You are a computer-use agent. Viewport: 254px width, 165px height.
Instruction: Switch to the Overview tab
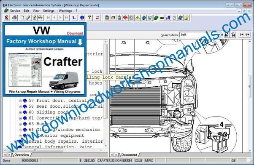tap(22, 154)
